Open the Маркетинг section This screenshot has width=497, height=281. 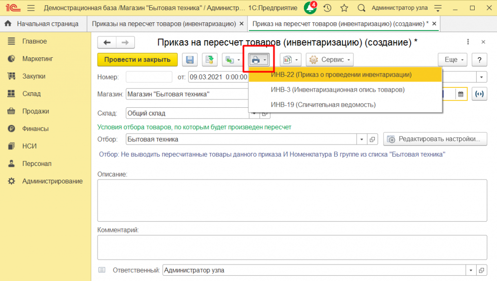(x=37, y=59)
